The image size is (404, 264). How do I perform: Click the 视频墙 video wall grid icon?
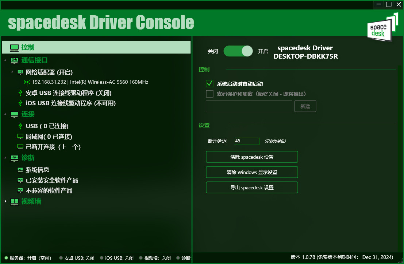coord(15,202)
